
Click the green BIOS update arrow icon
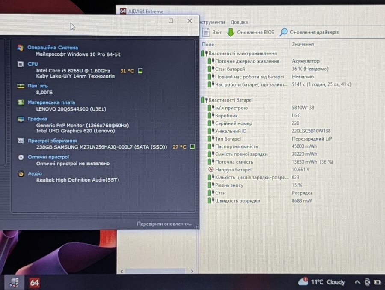230,32
